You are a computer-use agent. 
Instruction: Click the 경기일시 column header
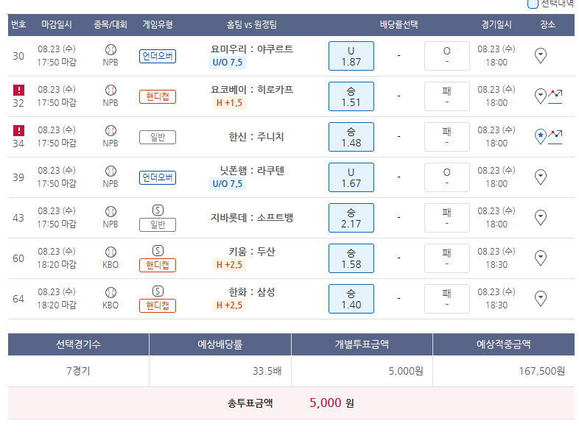click(496, 25)
